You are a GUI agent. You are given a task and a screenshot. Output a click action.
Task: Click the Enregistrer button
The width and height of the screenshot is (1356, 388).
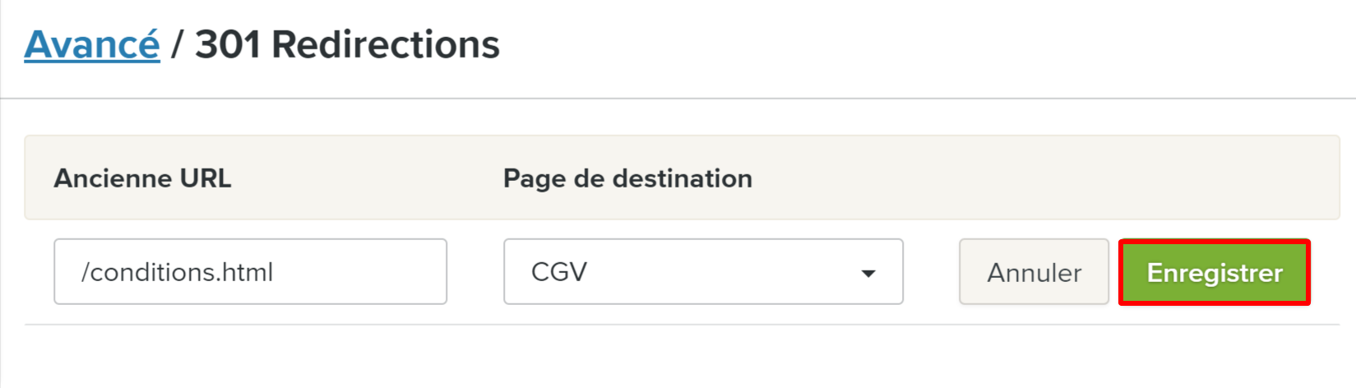pos(1214,272)
